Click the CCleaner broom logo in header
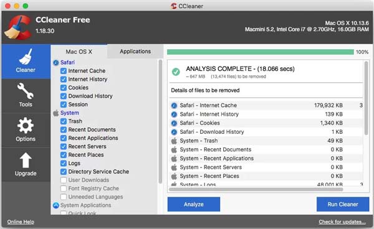Image resolution: width=374 pixels, height=229 pixels. (x=18, y=27)
